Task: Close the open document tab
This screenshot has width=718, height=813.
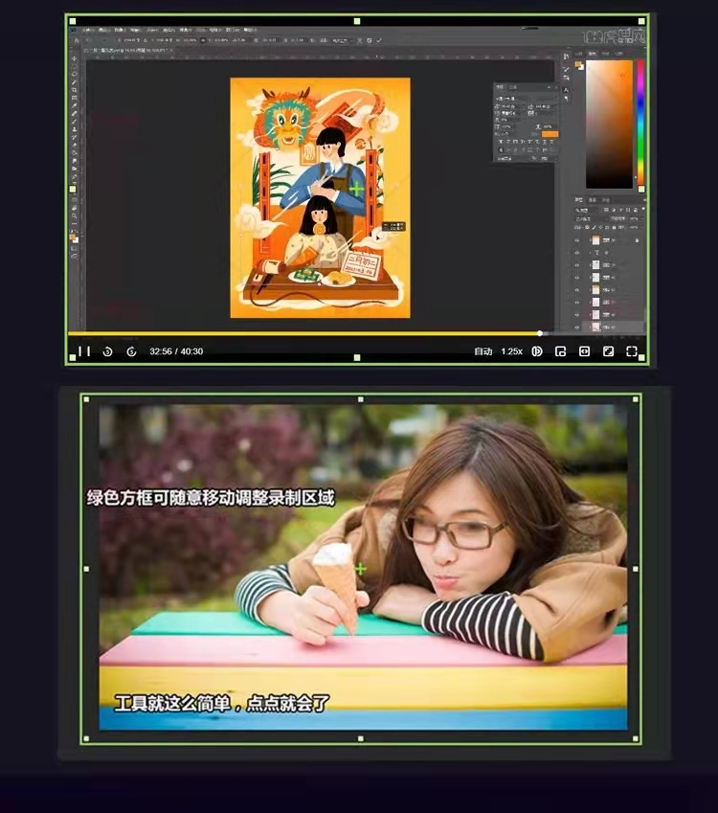Action: pos(171,51)
